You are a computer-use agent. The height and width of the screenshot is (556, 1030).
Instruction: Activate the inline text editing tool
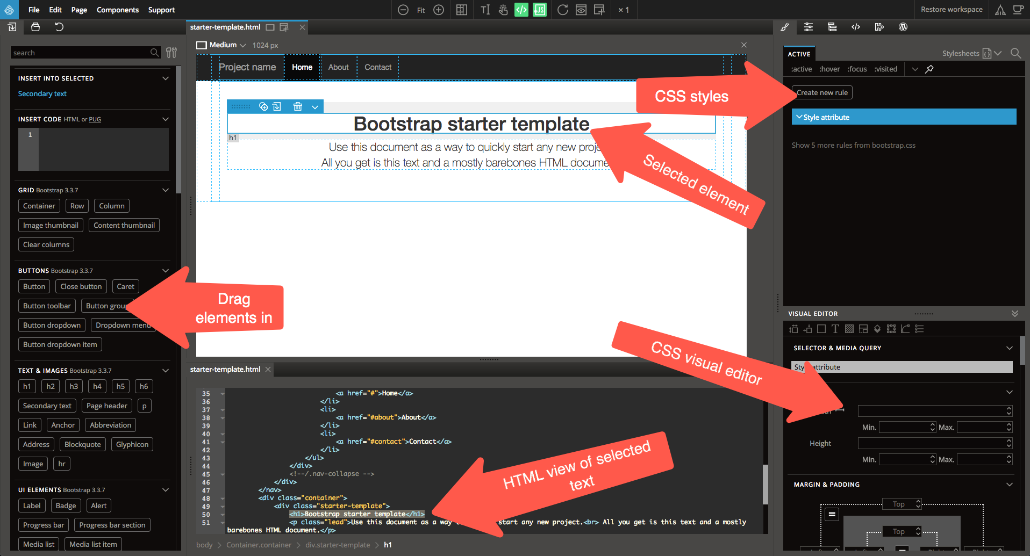[485, 10]
